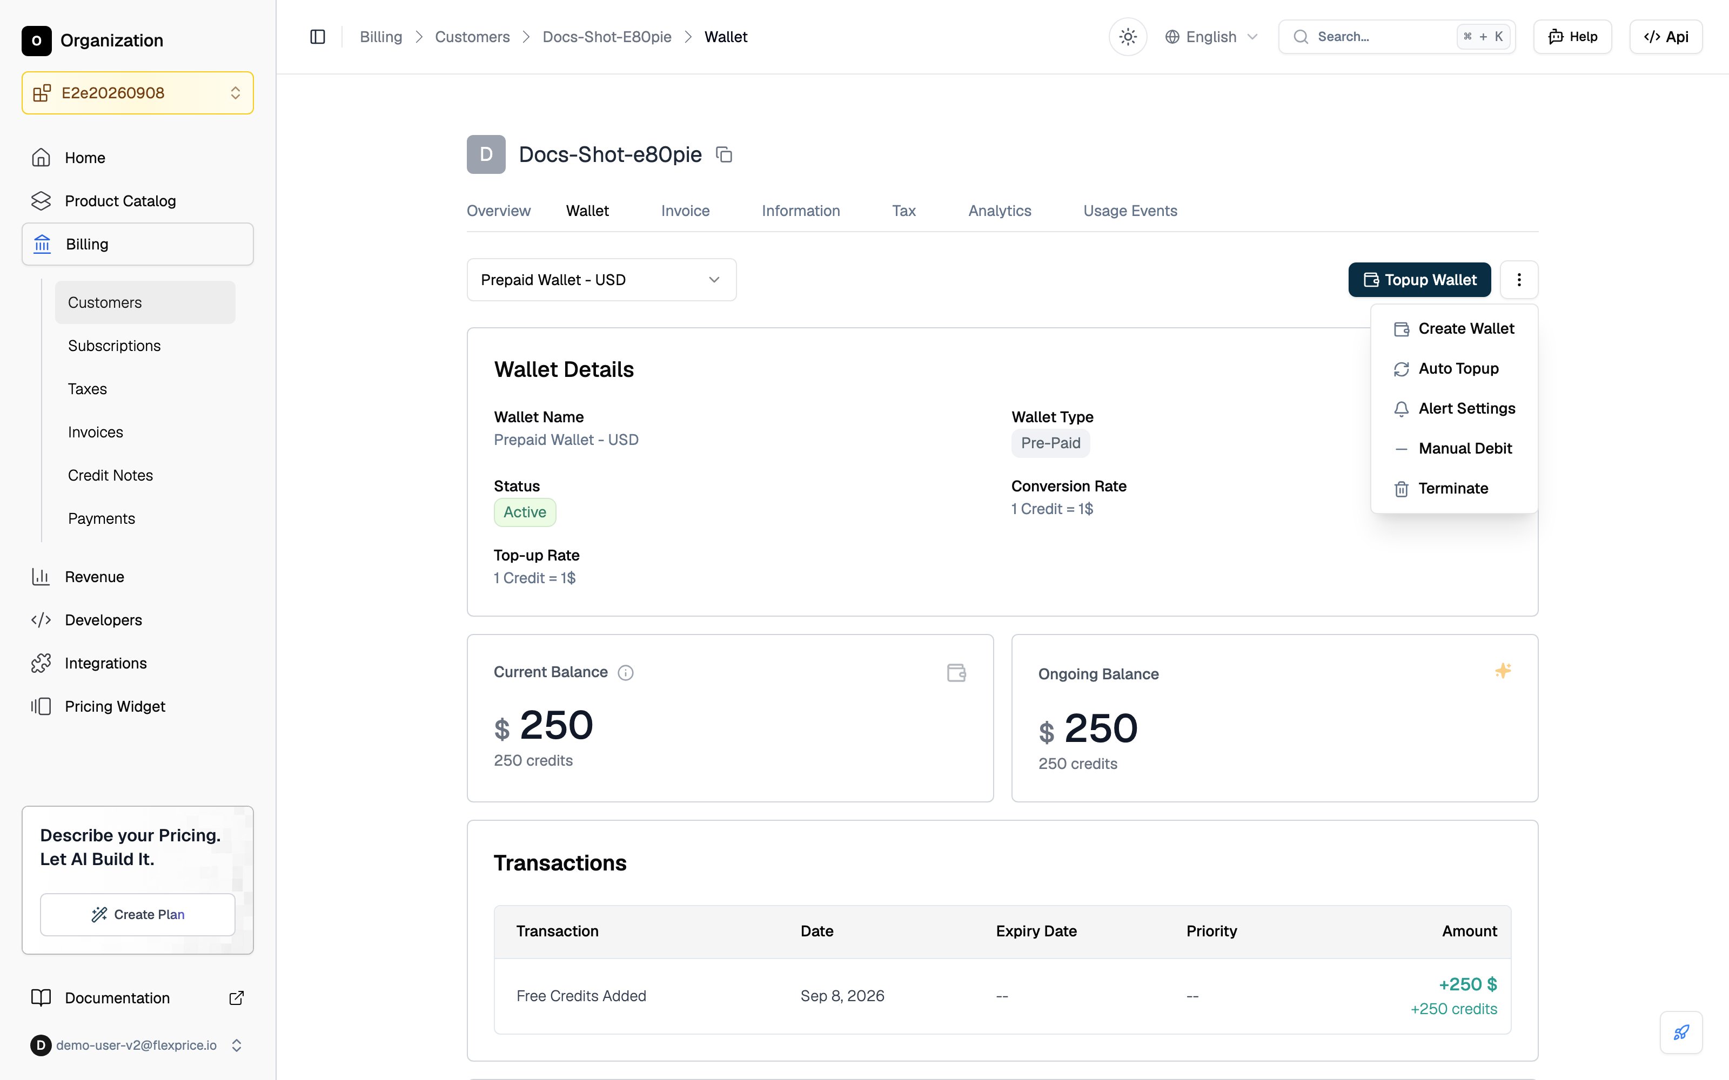Expand the E2e20260908 environment selector

(x=137, y=93)
